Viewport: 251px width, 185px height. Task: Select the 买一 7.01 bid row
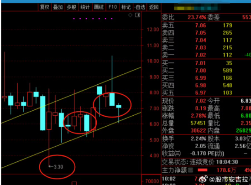206,63
